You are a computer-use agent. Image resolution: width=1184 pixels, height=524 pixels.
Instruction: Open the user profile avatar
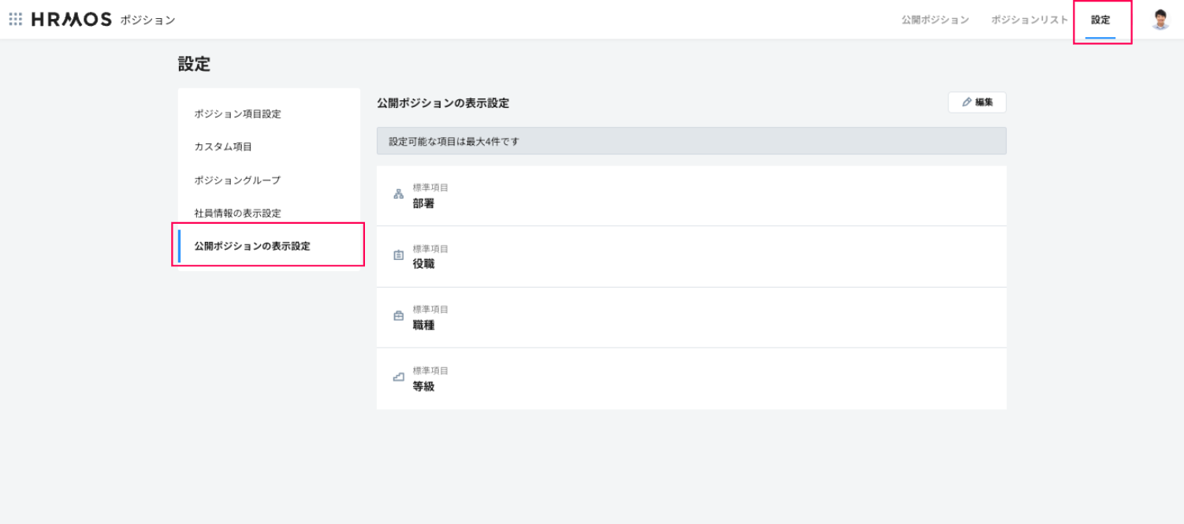click(x=1160, y=20)
